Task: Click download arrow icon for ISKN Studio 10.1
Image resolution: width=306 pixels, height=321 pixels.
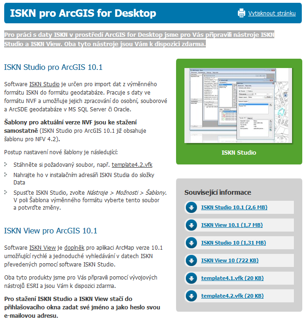Action: tap(191, 207)
